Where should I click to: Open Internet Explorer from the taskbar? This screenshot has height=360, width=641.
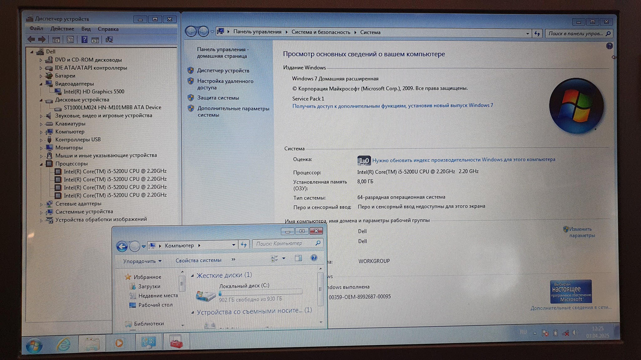tap(63, 344)
